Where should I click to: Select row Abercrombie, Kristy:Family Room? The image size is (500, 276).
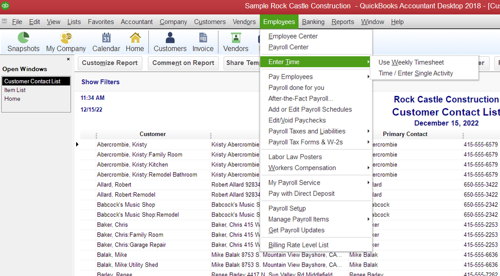click(x=140, y=155)
